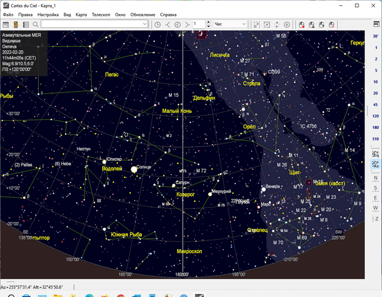Focus the time step number field

tap(199, 24)
